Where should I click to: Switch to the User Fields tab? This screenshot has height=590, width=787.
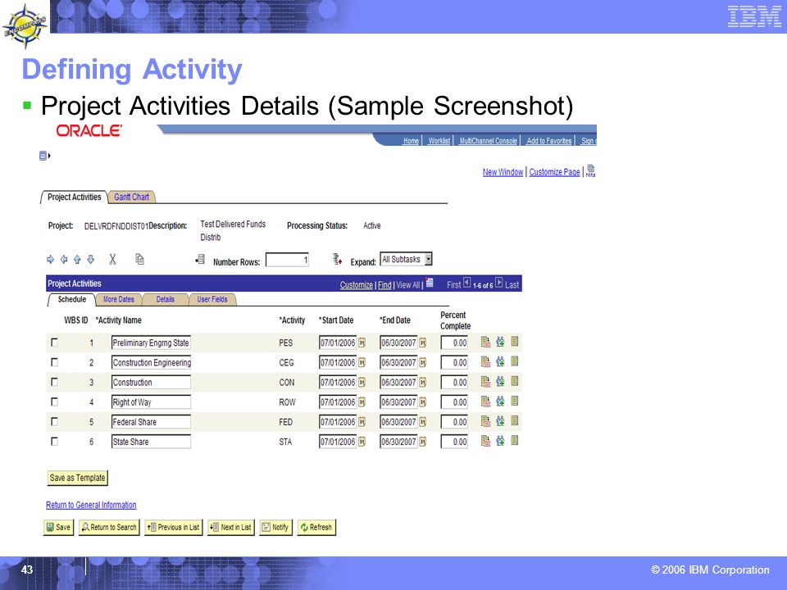click(x=212, y=300)
